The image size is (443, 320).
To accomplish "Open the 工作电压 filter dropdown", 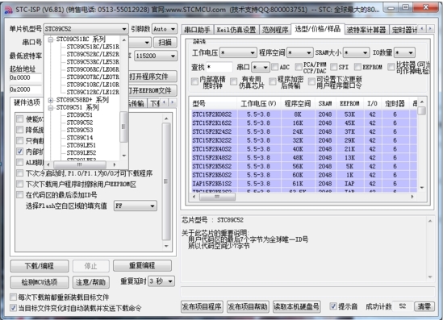I will pyautogui.click(x=238, y=52).
